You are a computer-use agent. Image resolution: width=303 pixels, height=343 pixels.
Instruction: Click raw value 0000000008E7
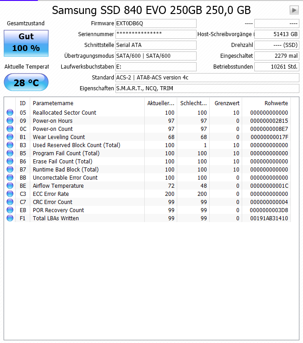[269, 129]
